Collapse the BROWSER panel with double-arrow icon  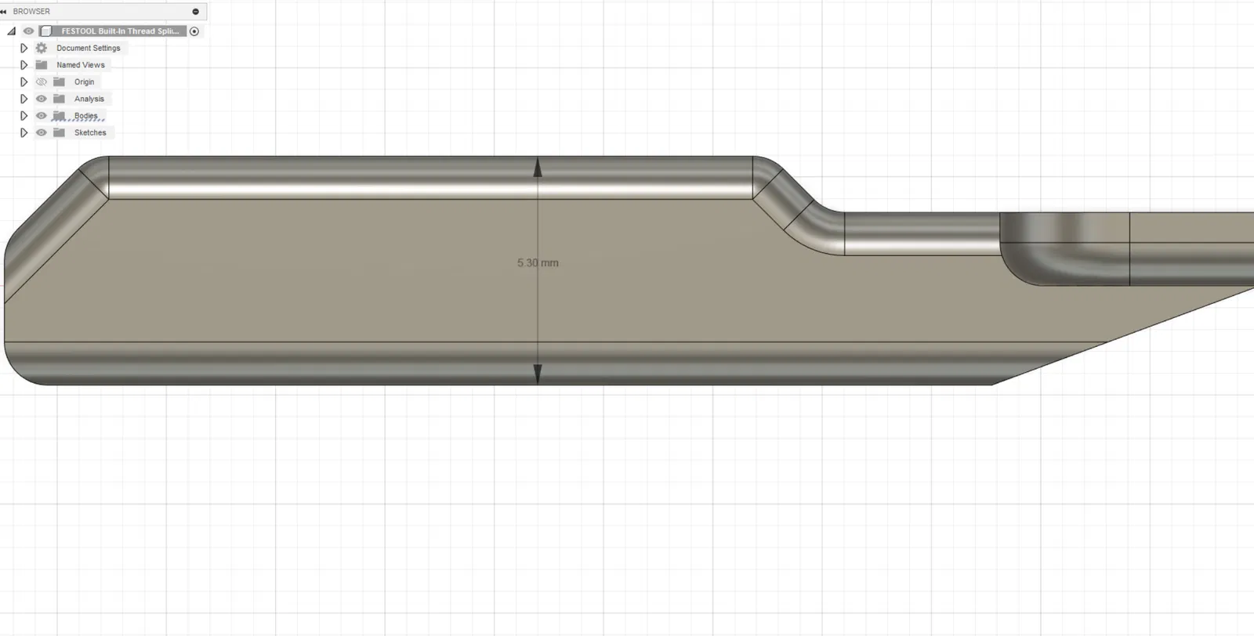(4, 12)
